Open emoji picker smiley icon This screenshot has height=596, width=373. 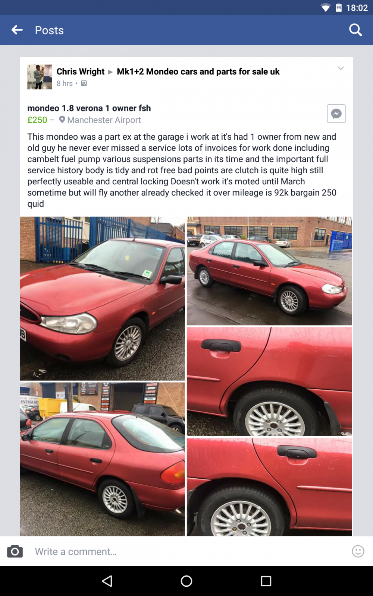coord(358,551)
